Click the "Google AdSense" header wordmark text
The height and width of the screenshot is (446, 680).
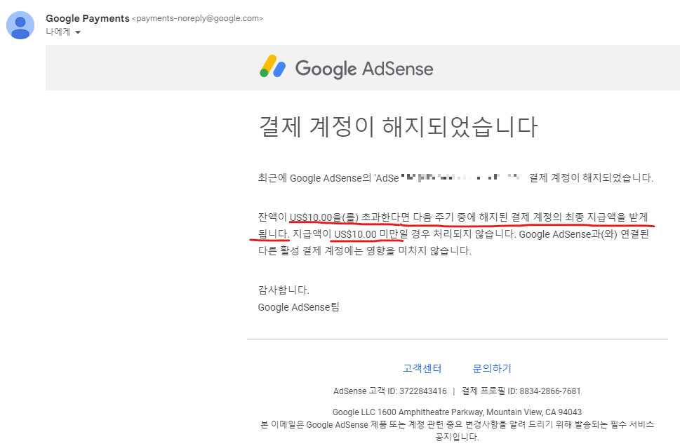[364, 68]
